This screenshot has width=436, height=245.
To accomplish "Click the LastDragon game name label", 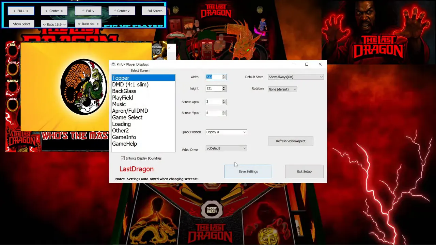I will [x=137, y=169].
